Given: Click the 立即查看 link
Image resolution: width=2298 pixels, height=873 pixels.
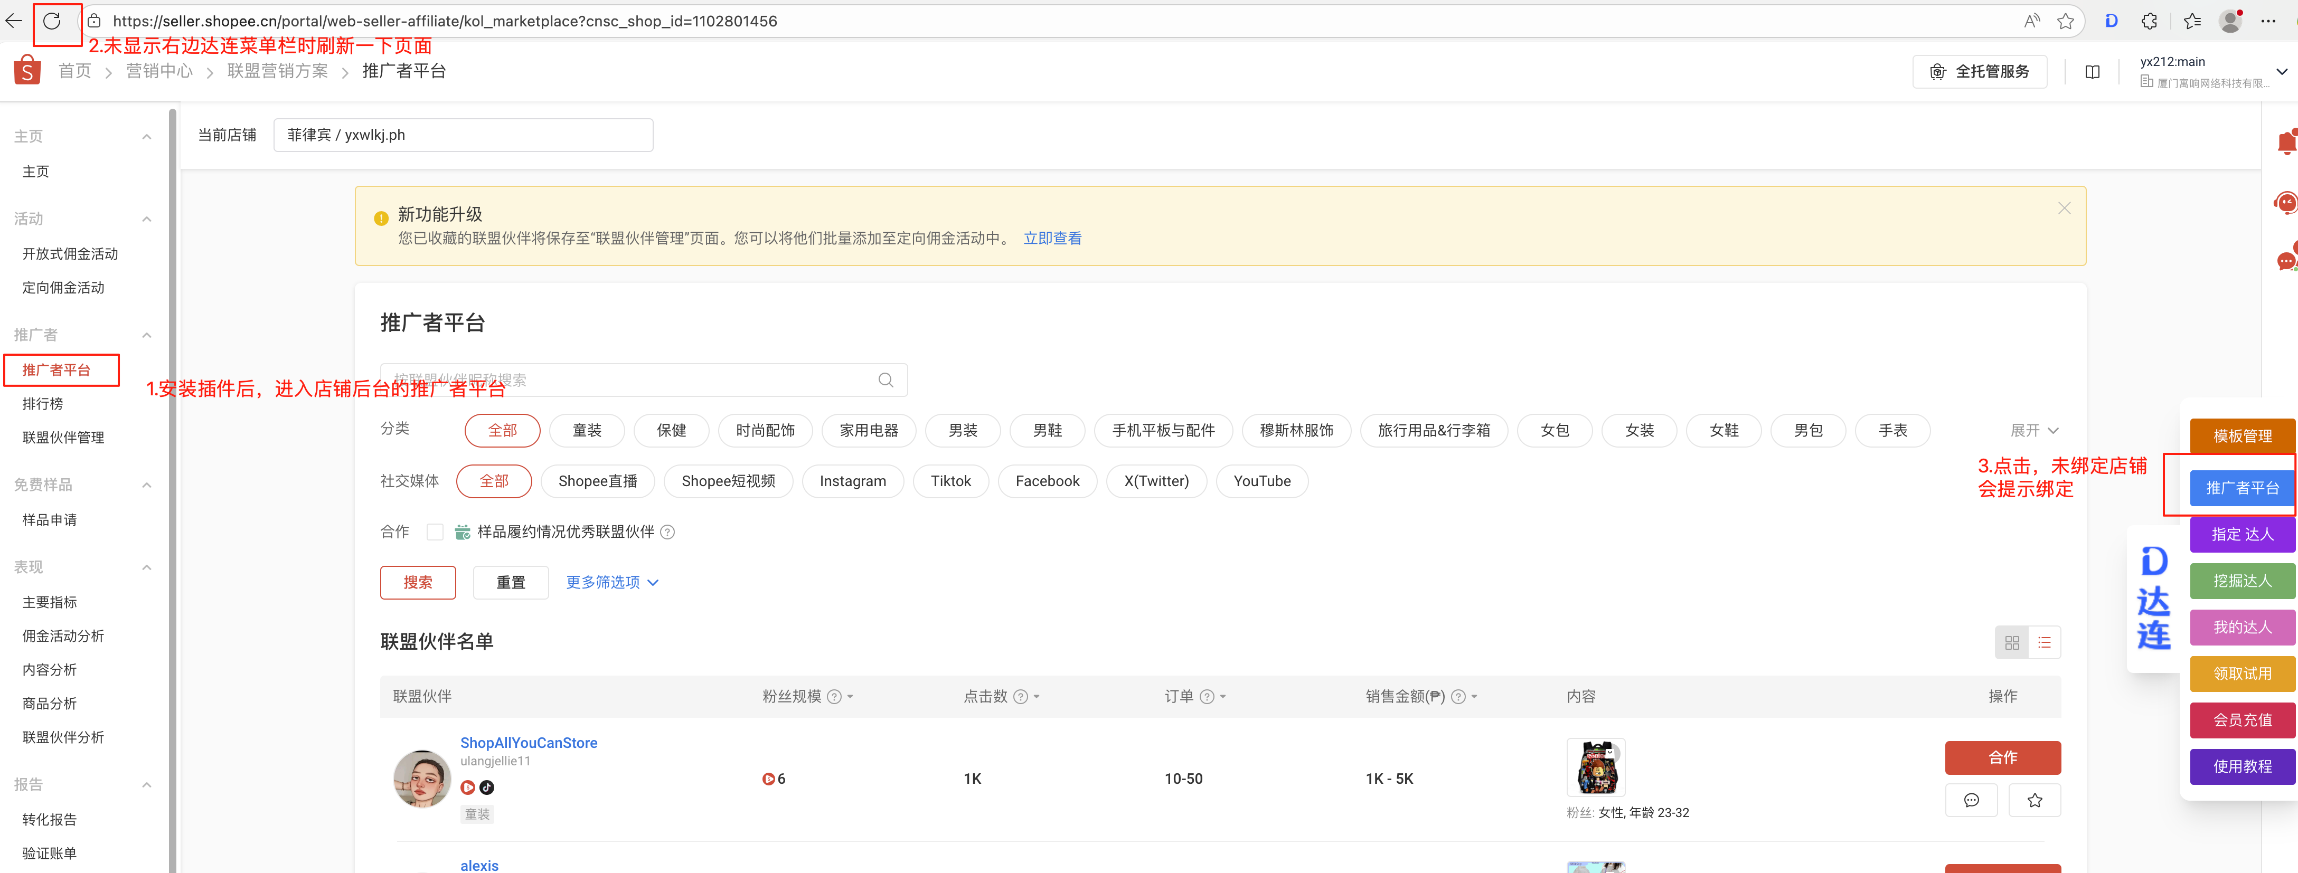Looking at the screenshot, I should [x=1052, y=239].
